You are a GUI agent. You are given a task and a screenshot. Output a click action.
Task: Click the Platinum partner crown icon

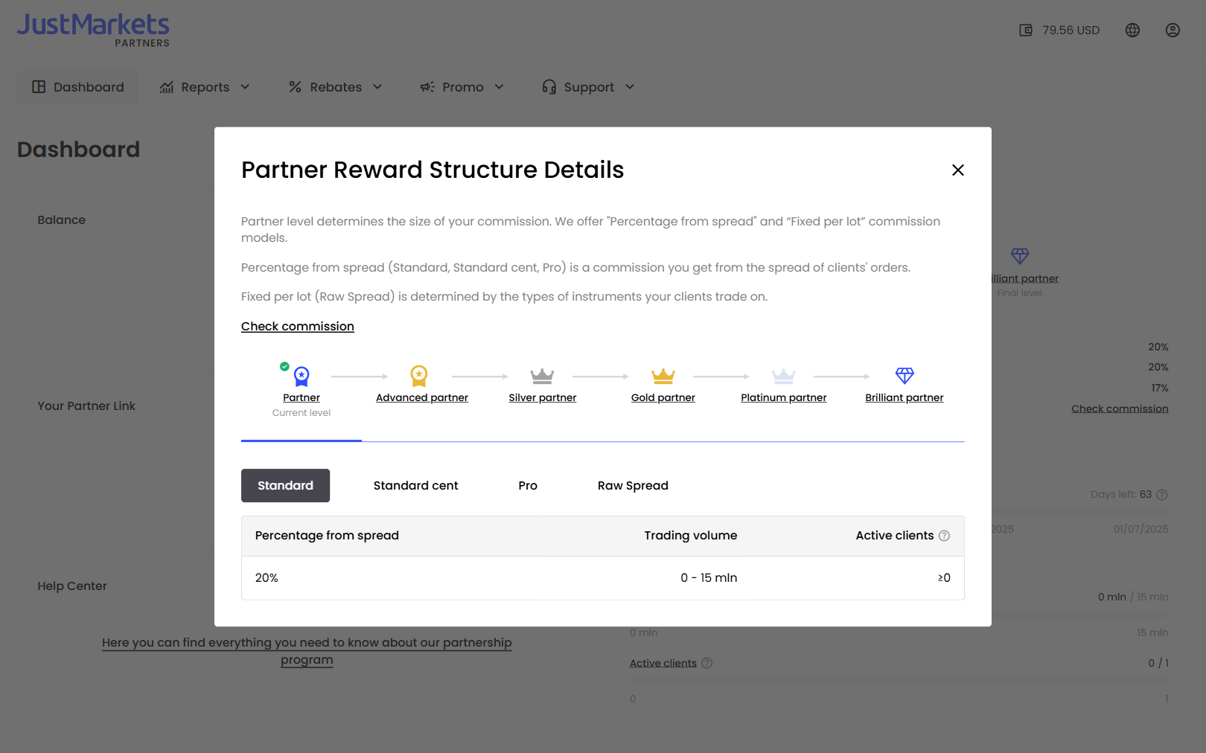pyautogui.click(x=783, y=376)
